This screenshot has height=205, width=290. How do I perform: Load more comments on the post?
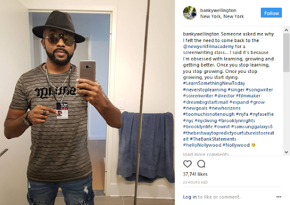[x=206, y=154]
